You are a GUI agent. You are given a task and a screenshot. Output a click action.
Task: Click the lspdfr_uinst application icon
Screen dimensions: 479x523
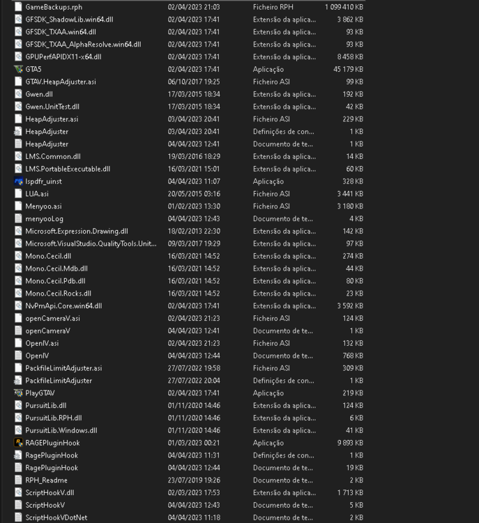(x=18, y=181)
